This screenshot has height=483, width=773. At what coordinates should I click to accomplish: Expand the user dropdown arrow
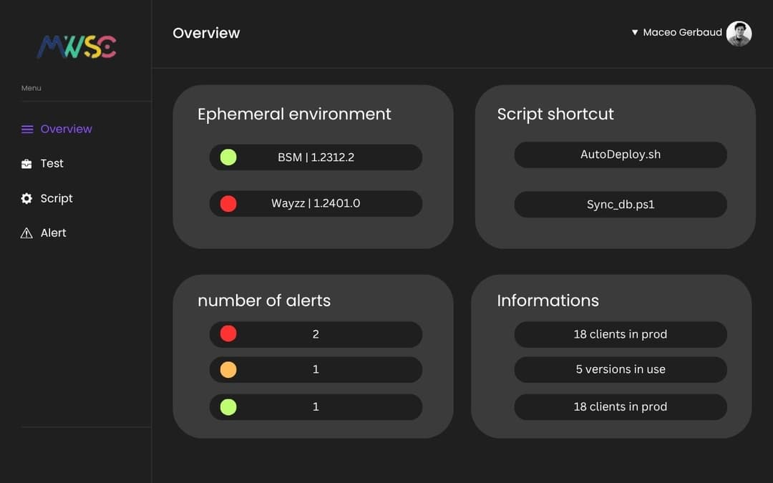[634, 33]
